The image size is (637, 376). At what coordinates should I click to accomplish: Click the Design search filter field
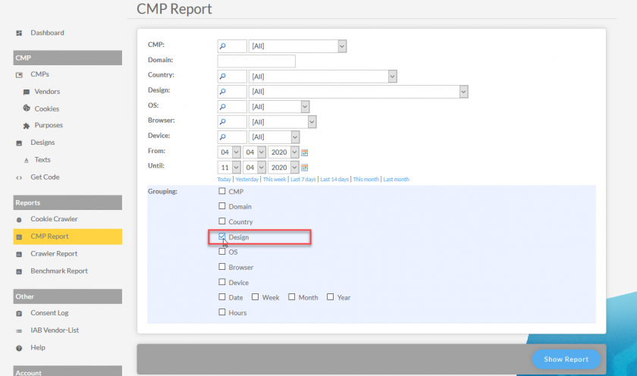232,92
